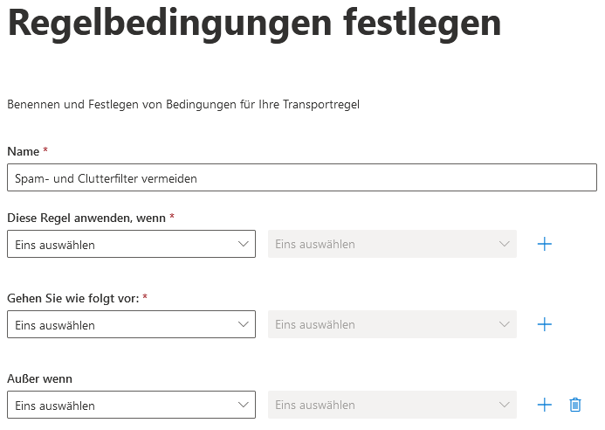The height and width of the screenshot is (430, 605).
Task: Click the "Diese Regel anwenden, wenn" label
Action: tap(86, 218)
